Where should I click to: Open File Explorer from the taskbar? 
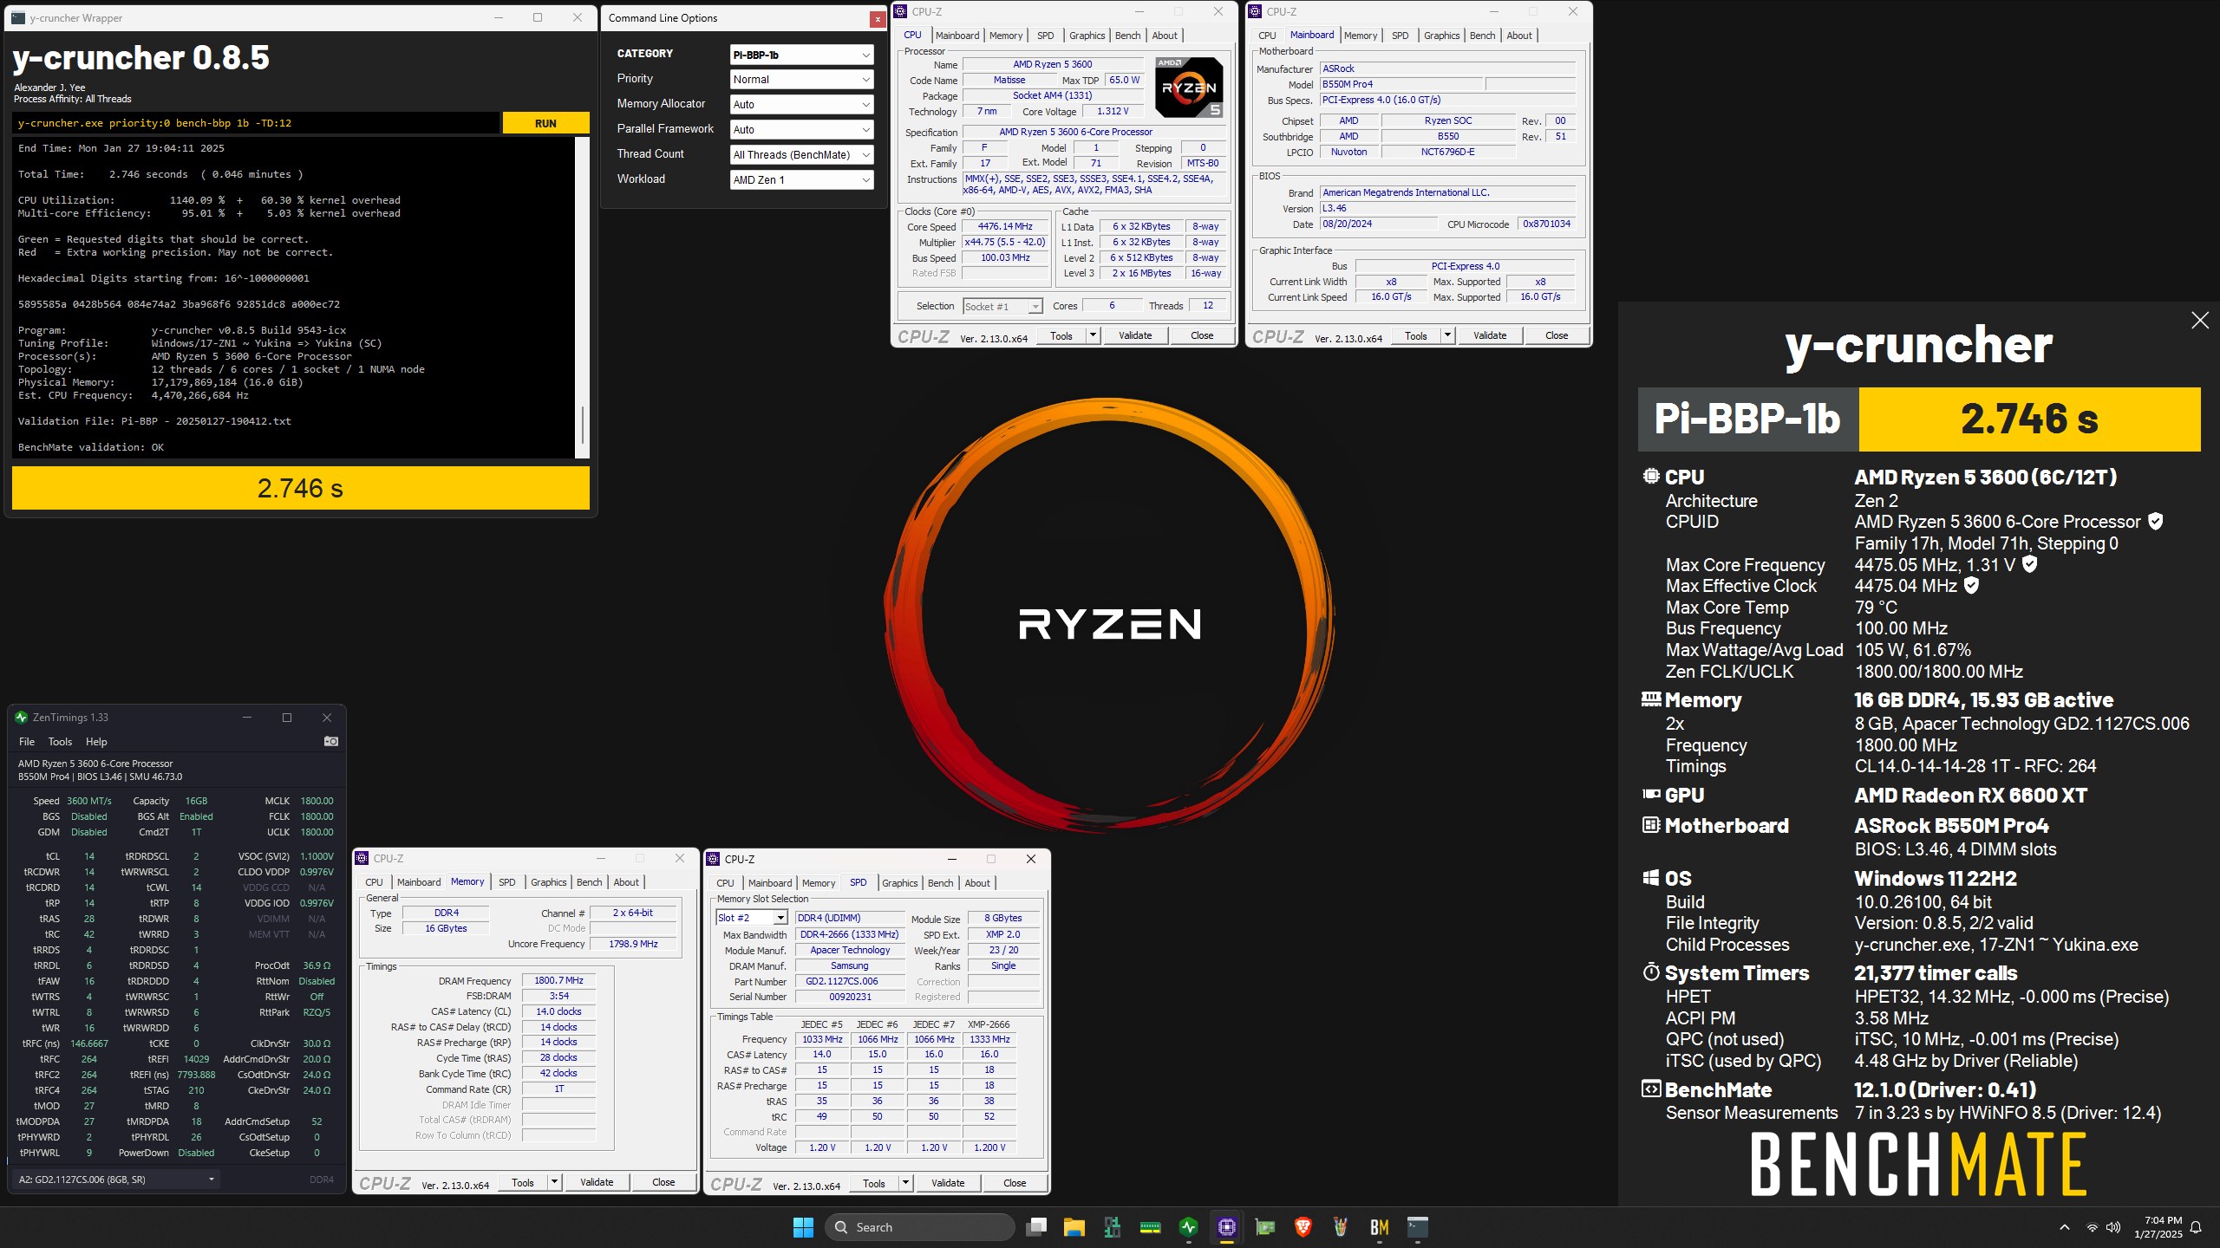(1074, 1227)
